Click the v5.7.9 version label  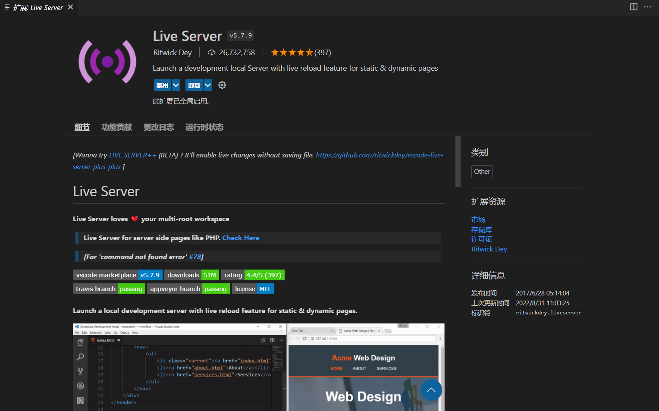tap(241, 35)
